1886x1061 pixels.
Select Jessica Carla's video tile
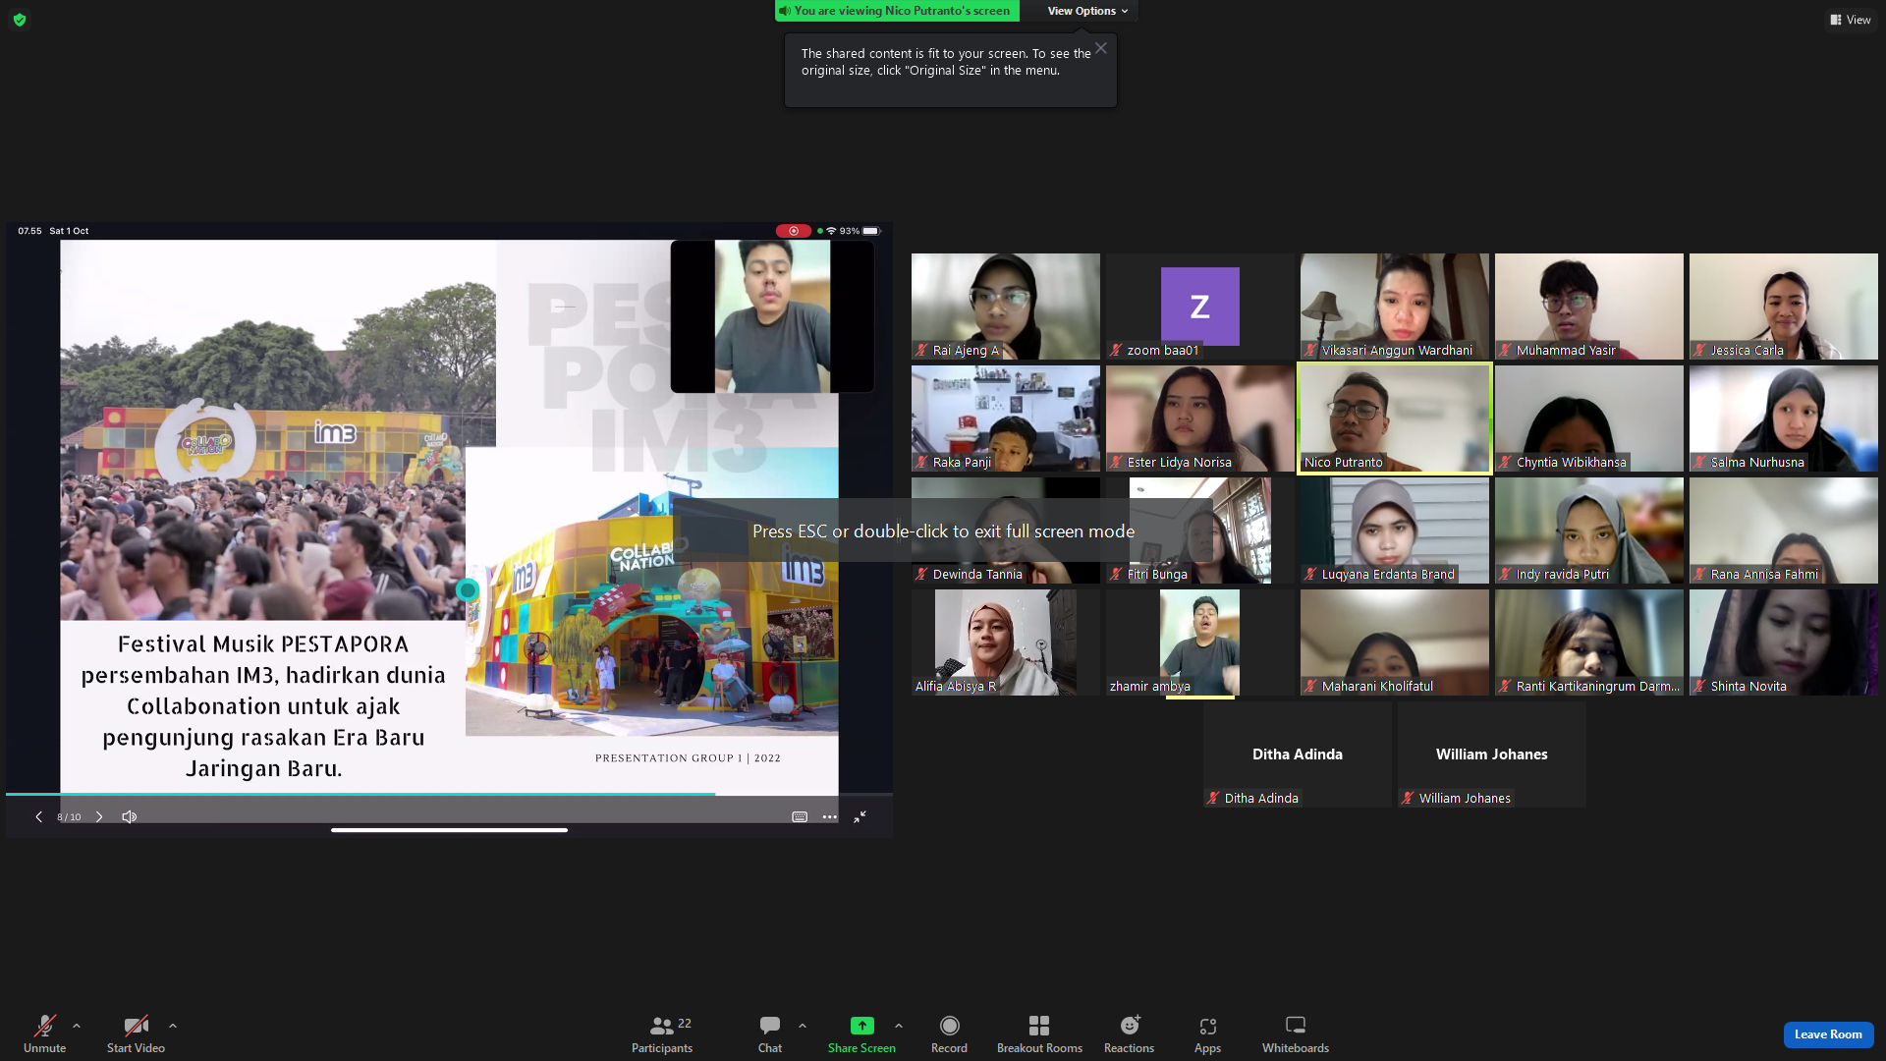[1784, 307]
